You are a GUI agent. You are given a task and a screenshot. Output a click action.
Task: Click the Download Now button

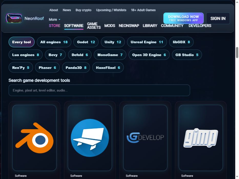[x=183, y=18]
